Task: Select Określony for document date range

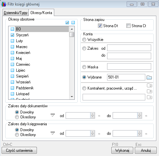Action: click(17, 117)
